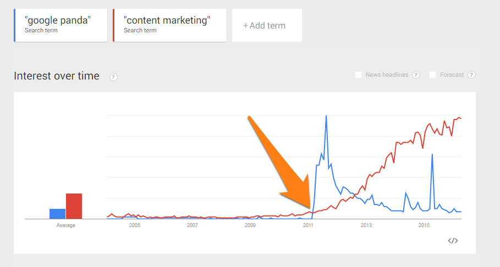Edit the "content marketing" search term

[169, 25]
